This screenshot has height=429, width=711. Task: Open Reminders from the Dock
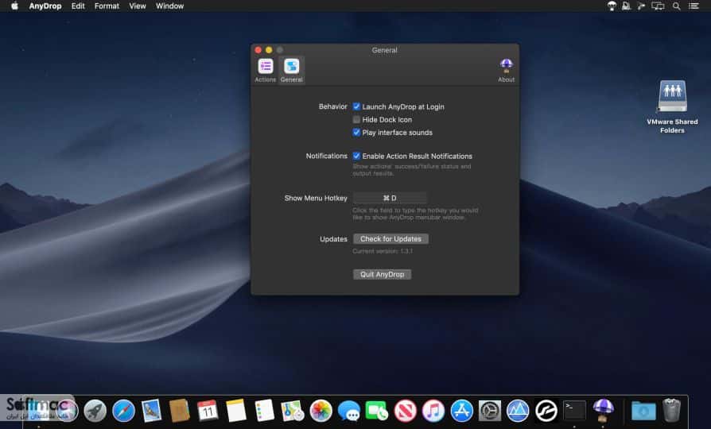pyautogui.click(x=264, y=411)
